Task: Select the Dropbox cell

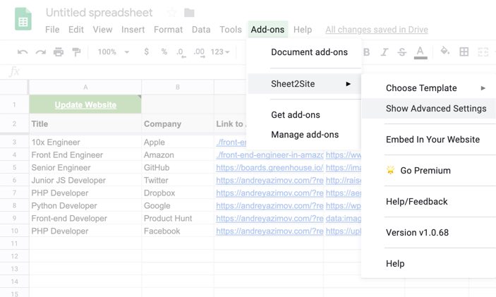Action: click(178, 193)
